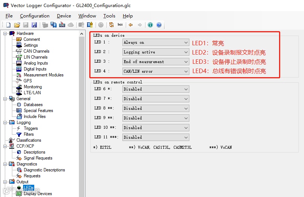
Task: Toggle the hex display button
Action: [120, 24]
